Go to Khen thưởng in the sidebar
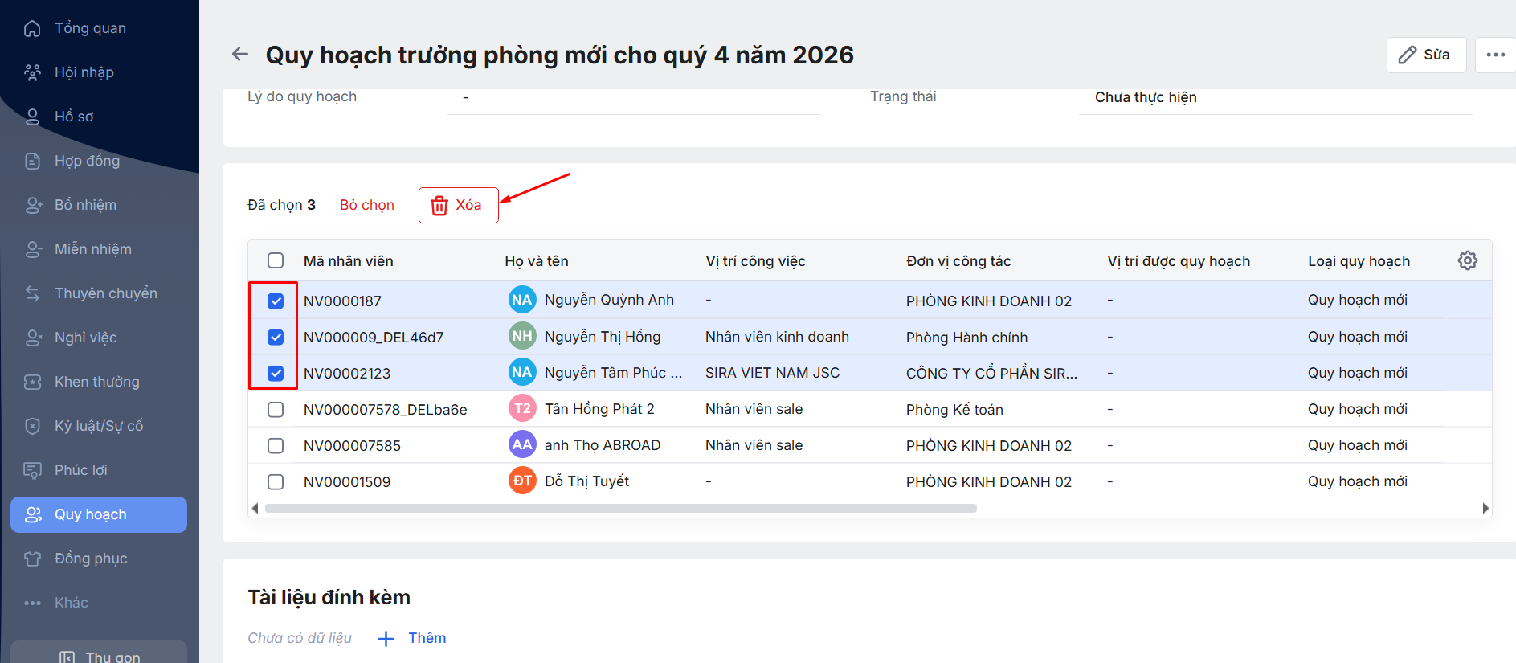The image size is (1516, 663). pyautogui.click(x=96, y=382)
